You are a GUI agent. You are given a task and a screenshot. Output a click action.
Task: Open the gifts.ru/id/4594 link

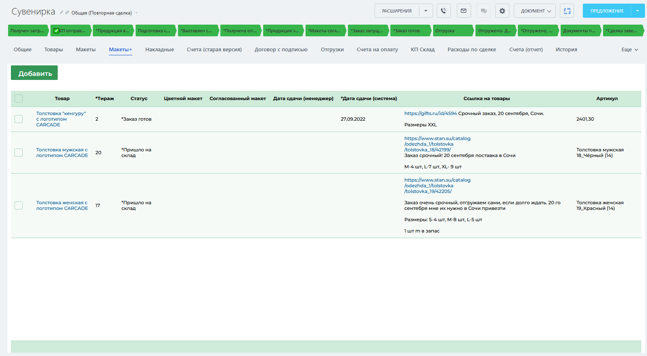click(x=430, y=113)
